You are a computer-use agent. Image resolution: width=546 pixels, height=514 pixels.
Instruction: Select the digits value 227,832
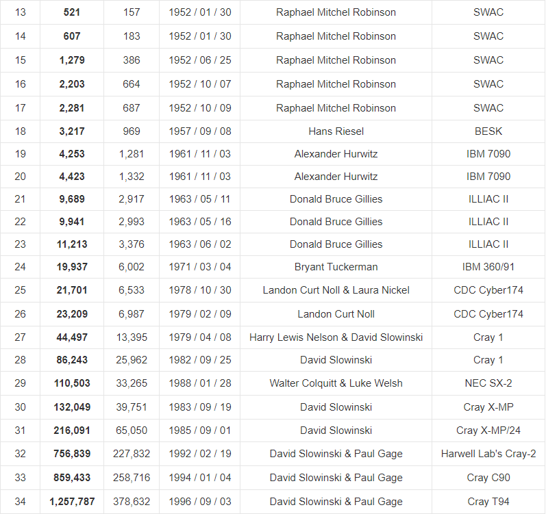[132, 454]
